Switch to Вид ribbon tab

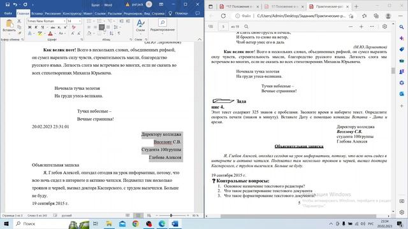click(147, 13)
